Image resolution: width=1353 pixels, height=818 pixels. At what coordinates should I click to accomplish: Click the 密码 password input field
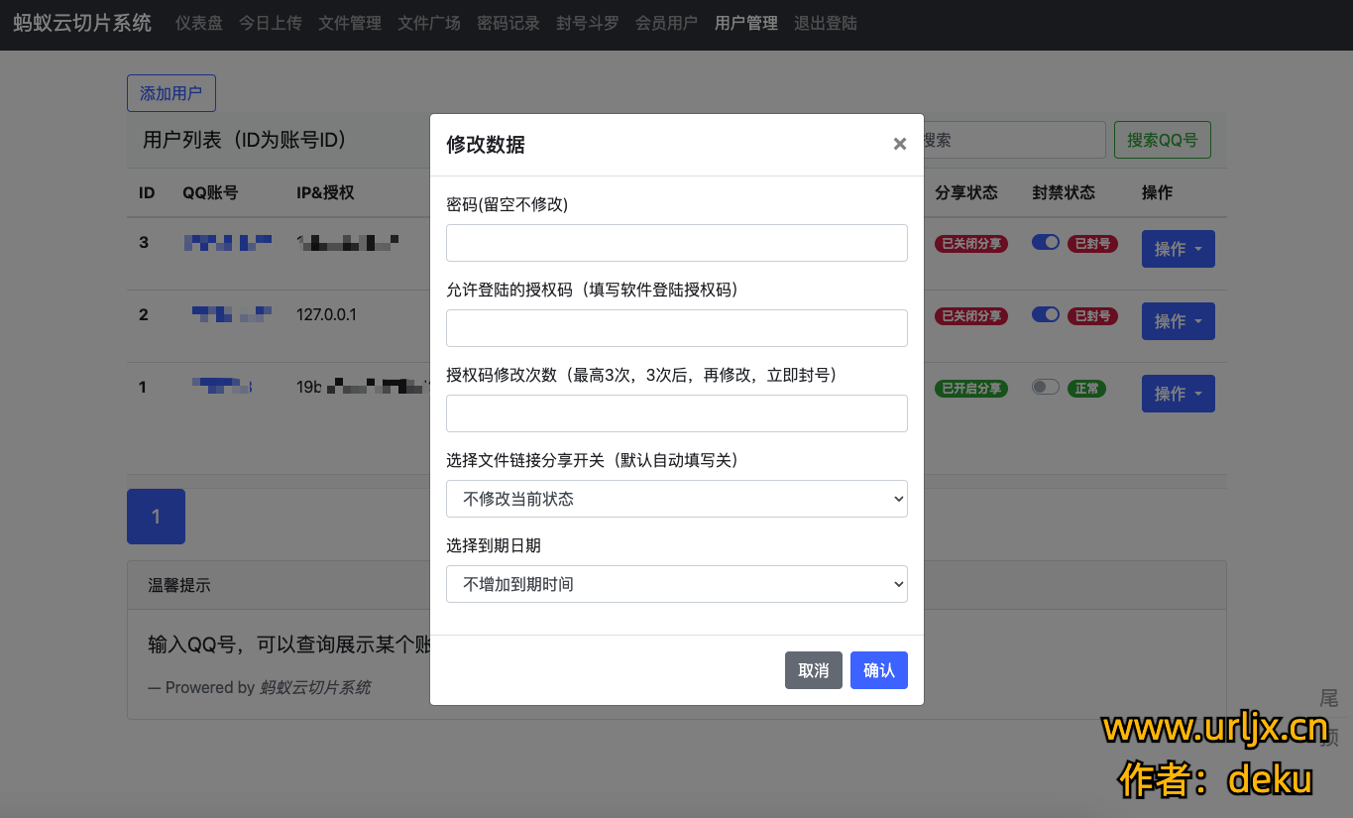tap(677, 243)
